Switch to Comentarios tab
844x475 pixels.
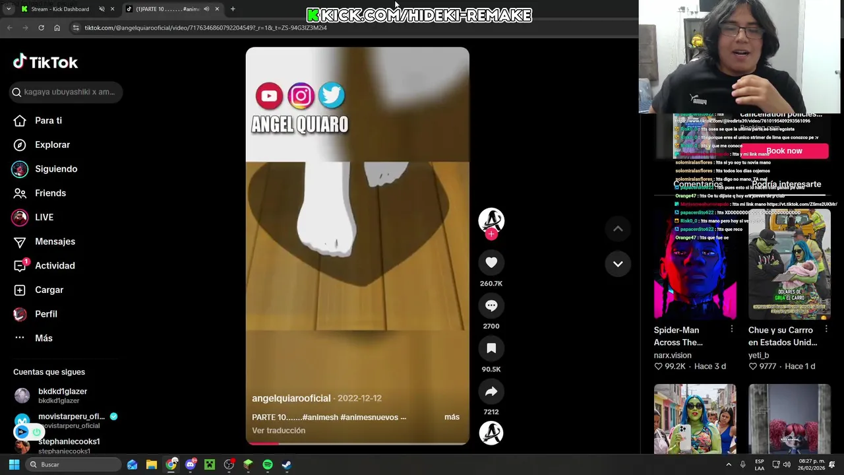tap(698, 185)
